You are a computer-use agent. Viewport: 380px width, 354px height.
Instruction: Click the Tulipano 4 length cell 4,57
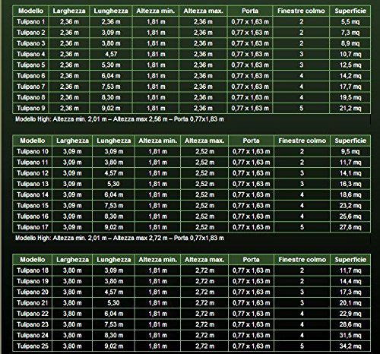[x=111, y=54]
